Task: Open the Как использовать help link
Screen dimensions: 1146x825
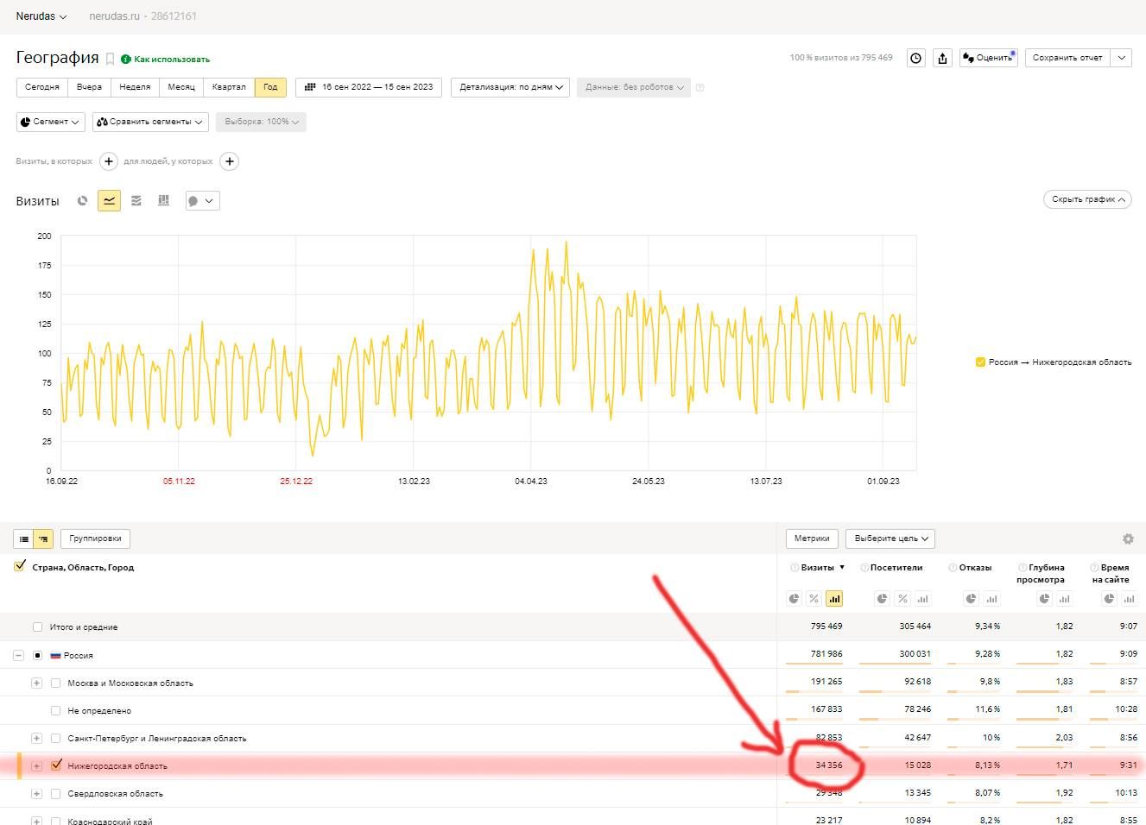Action: coord(171,60)
